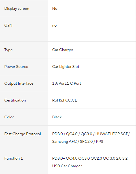
Task: Click the Power Source label
Action: (x=16, y=67)
